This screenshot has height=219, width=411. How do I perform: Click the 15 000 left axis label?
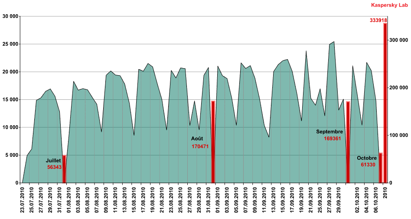[10, 99]
